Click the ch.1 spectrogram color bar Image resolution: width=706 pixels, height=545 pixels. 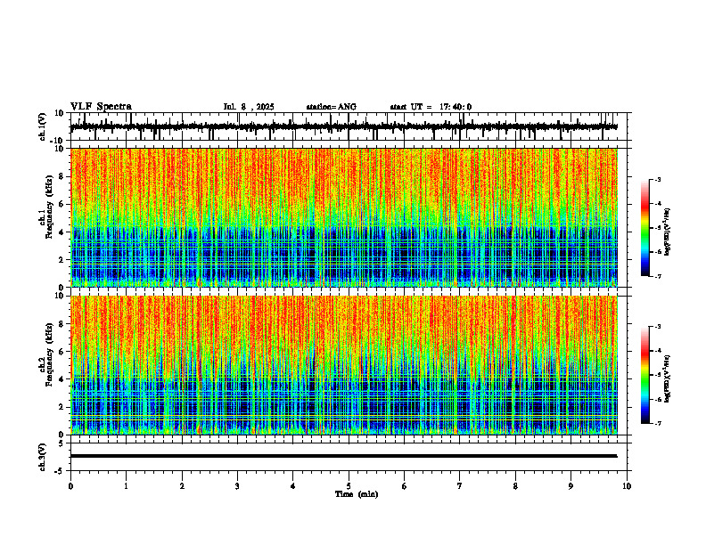coord(644,228)
